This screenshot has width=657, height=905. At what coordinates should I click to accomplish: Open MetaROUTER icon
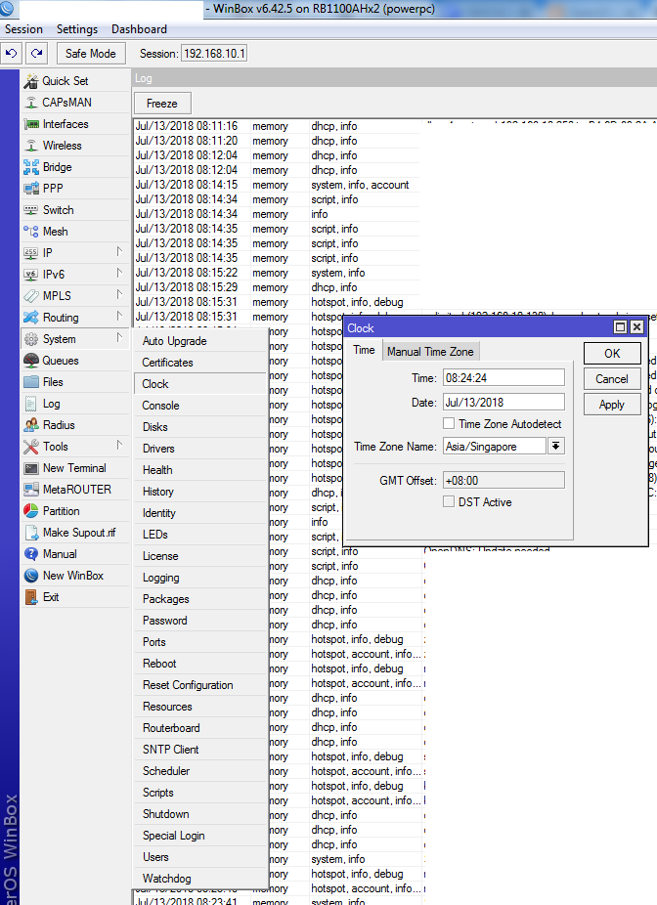point(30,490)
